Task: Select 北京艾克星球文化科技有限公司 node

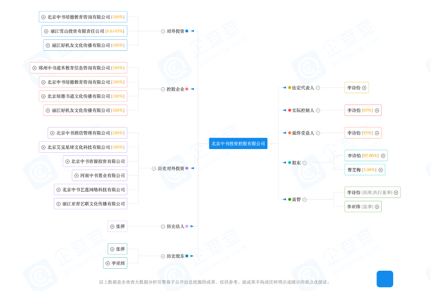Action: tap(86, 147)
